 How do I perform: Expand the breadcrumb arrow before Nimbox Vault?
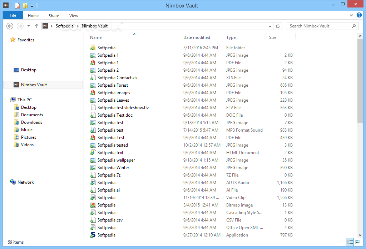click(78, 26)
